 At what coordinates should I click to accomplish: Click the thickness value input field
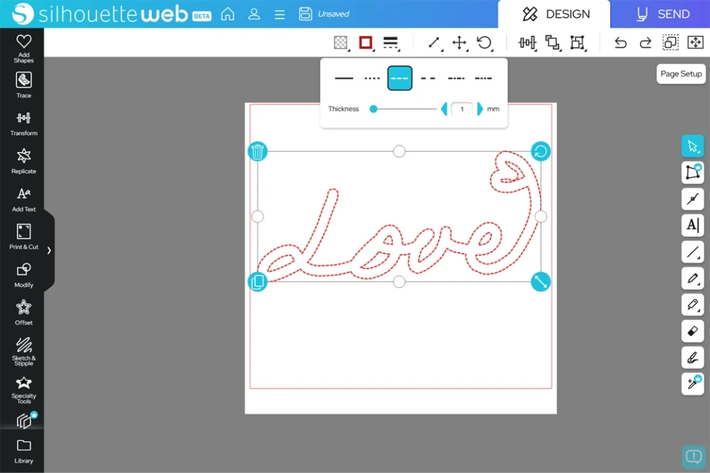462,109
